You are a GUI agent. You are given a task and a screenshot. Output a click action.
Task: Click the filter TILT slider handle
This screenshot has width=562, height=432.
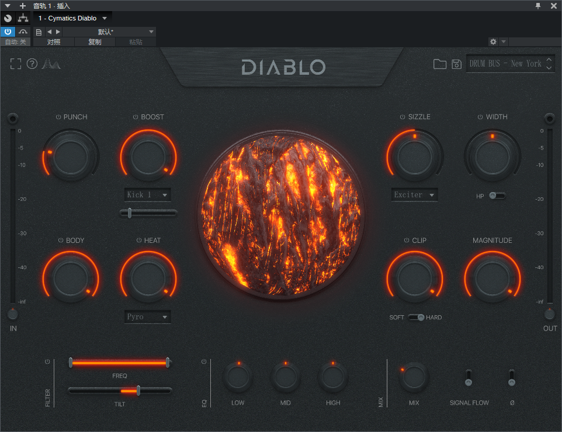click(x=138, y=391)
